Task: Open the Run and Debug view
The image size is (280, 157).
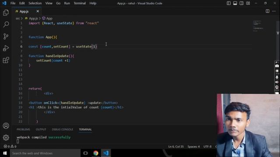Action: point(6,48)
